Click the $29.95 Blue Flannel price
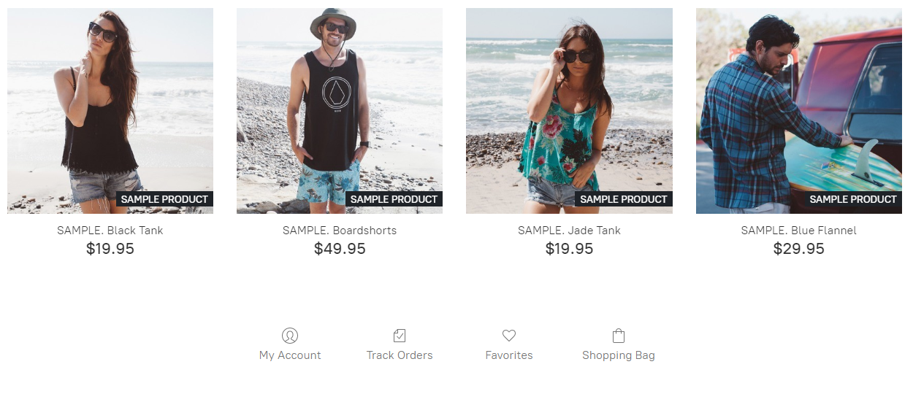The width and height of the screenshot is (913, 394). tap(798, 249)
